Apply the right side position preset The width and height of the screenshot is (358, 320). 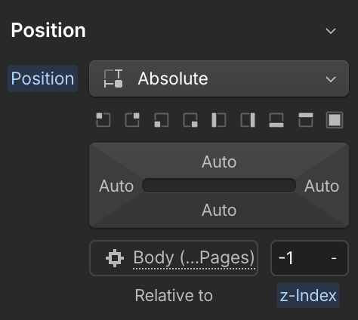tap(248, 120)
